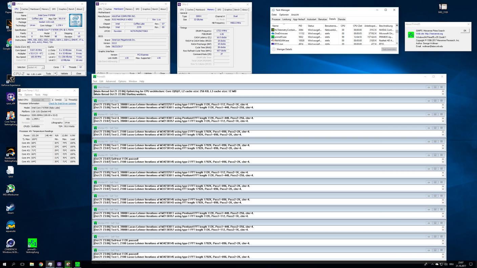Switch to Prozesse tab in Task Manager
477x268 pixels.
tap(276, 19)
